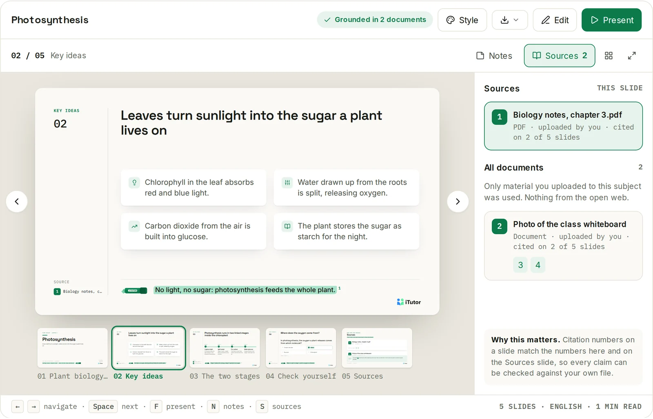
Task: Select slide thumbnail 04 Check yourself
Action: pyautogui.click(x=301, y=348)
